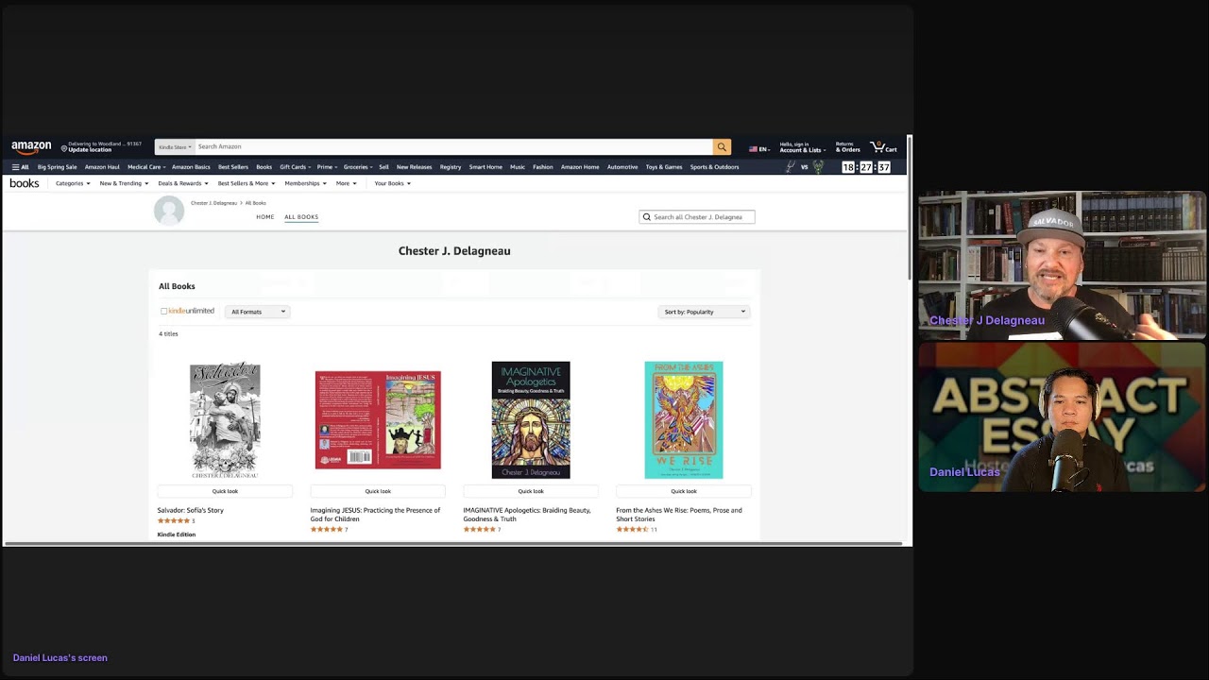Screen dimensions: 1209x680
Task: Open the EN language selector dropdown
Action: (x=759, y=148)
